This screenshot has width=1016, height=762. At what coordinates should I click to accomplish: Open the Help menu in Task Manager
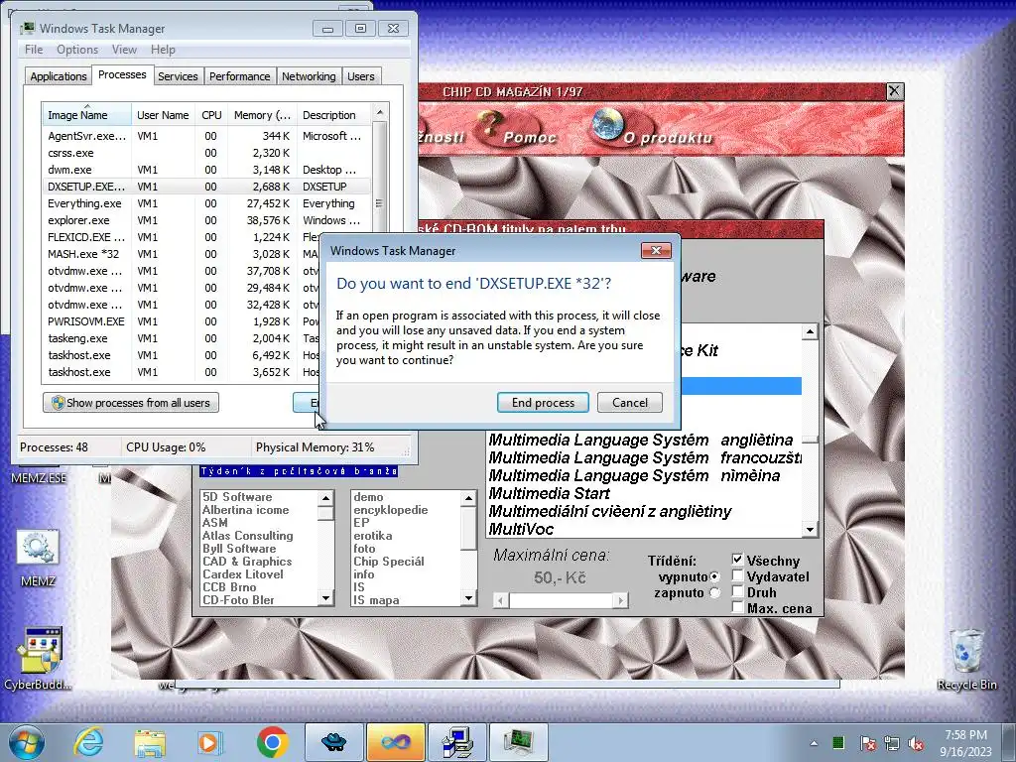point(163,50)
